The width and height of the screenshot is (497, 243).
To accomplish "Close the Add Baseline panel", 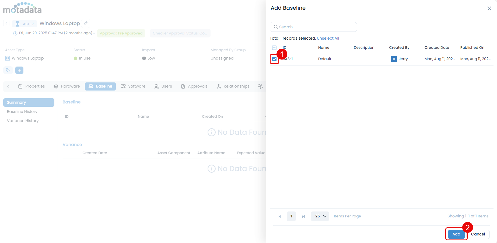I will tap(489, 8).
